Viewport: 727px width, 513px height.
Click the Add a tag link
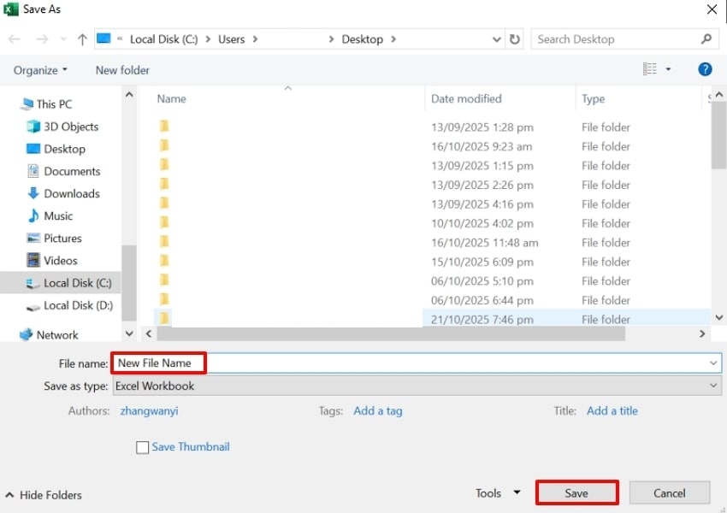tap(377, 411)
